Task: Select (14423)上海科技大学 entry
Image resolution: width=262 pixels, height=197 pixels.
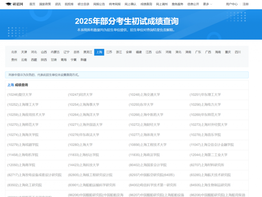Action: [83, 165]
